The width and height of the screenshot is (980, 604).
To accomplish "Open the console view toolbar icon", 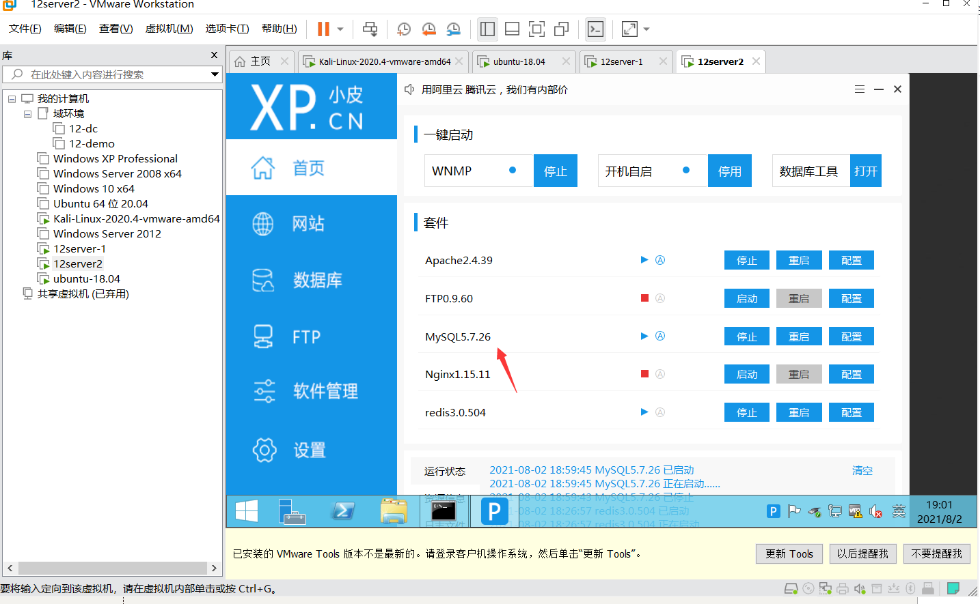I will coord(595,29).
